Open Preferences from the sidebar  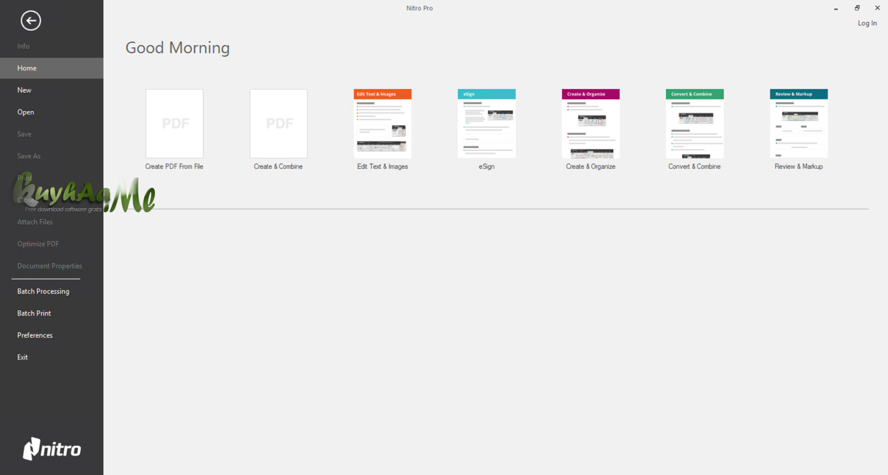coord(35,335)
